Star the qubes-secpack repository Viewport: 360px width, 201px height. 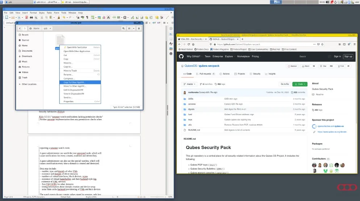pos(323,66)
